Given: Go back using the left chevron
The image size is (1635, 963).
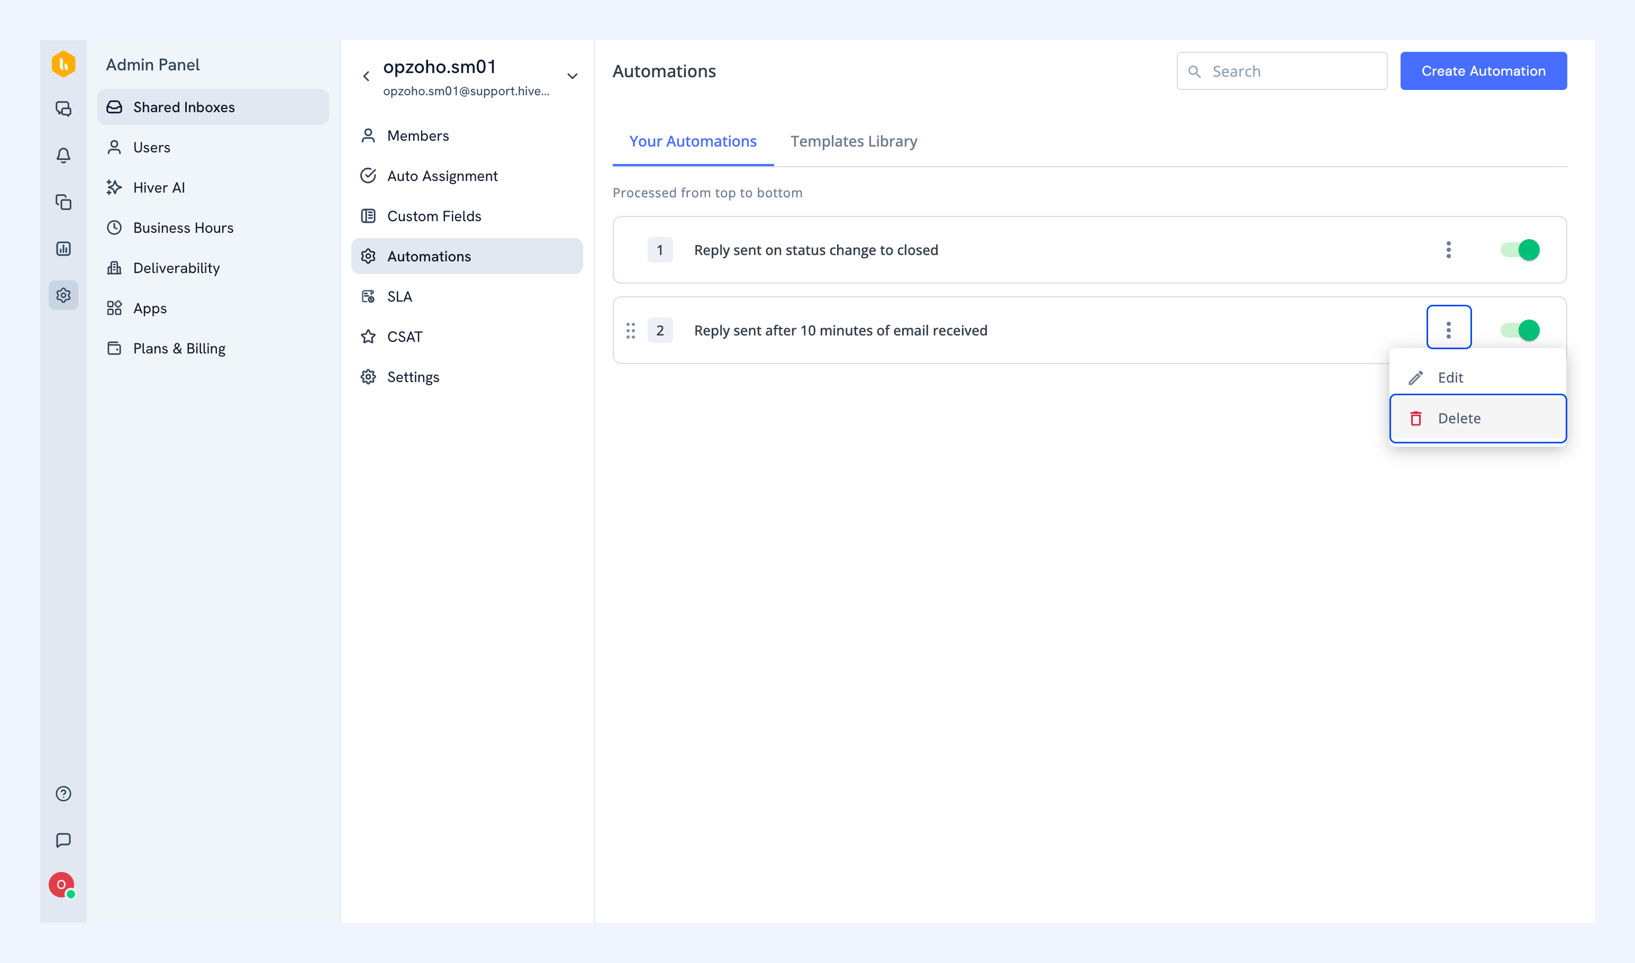Looking at the screenshot, I should click(366, 76).
